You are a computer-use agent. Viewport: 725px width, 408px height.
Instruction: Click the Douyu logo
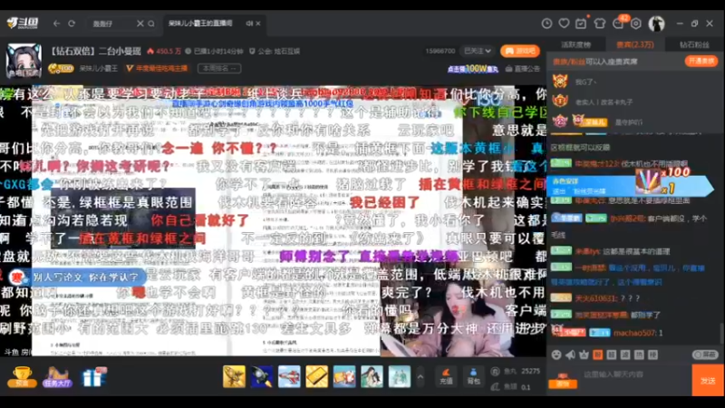click(22, 23)
